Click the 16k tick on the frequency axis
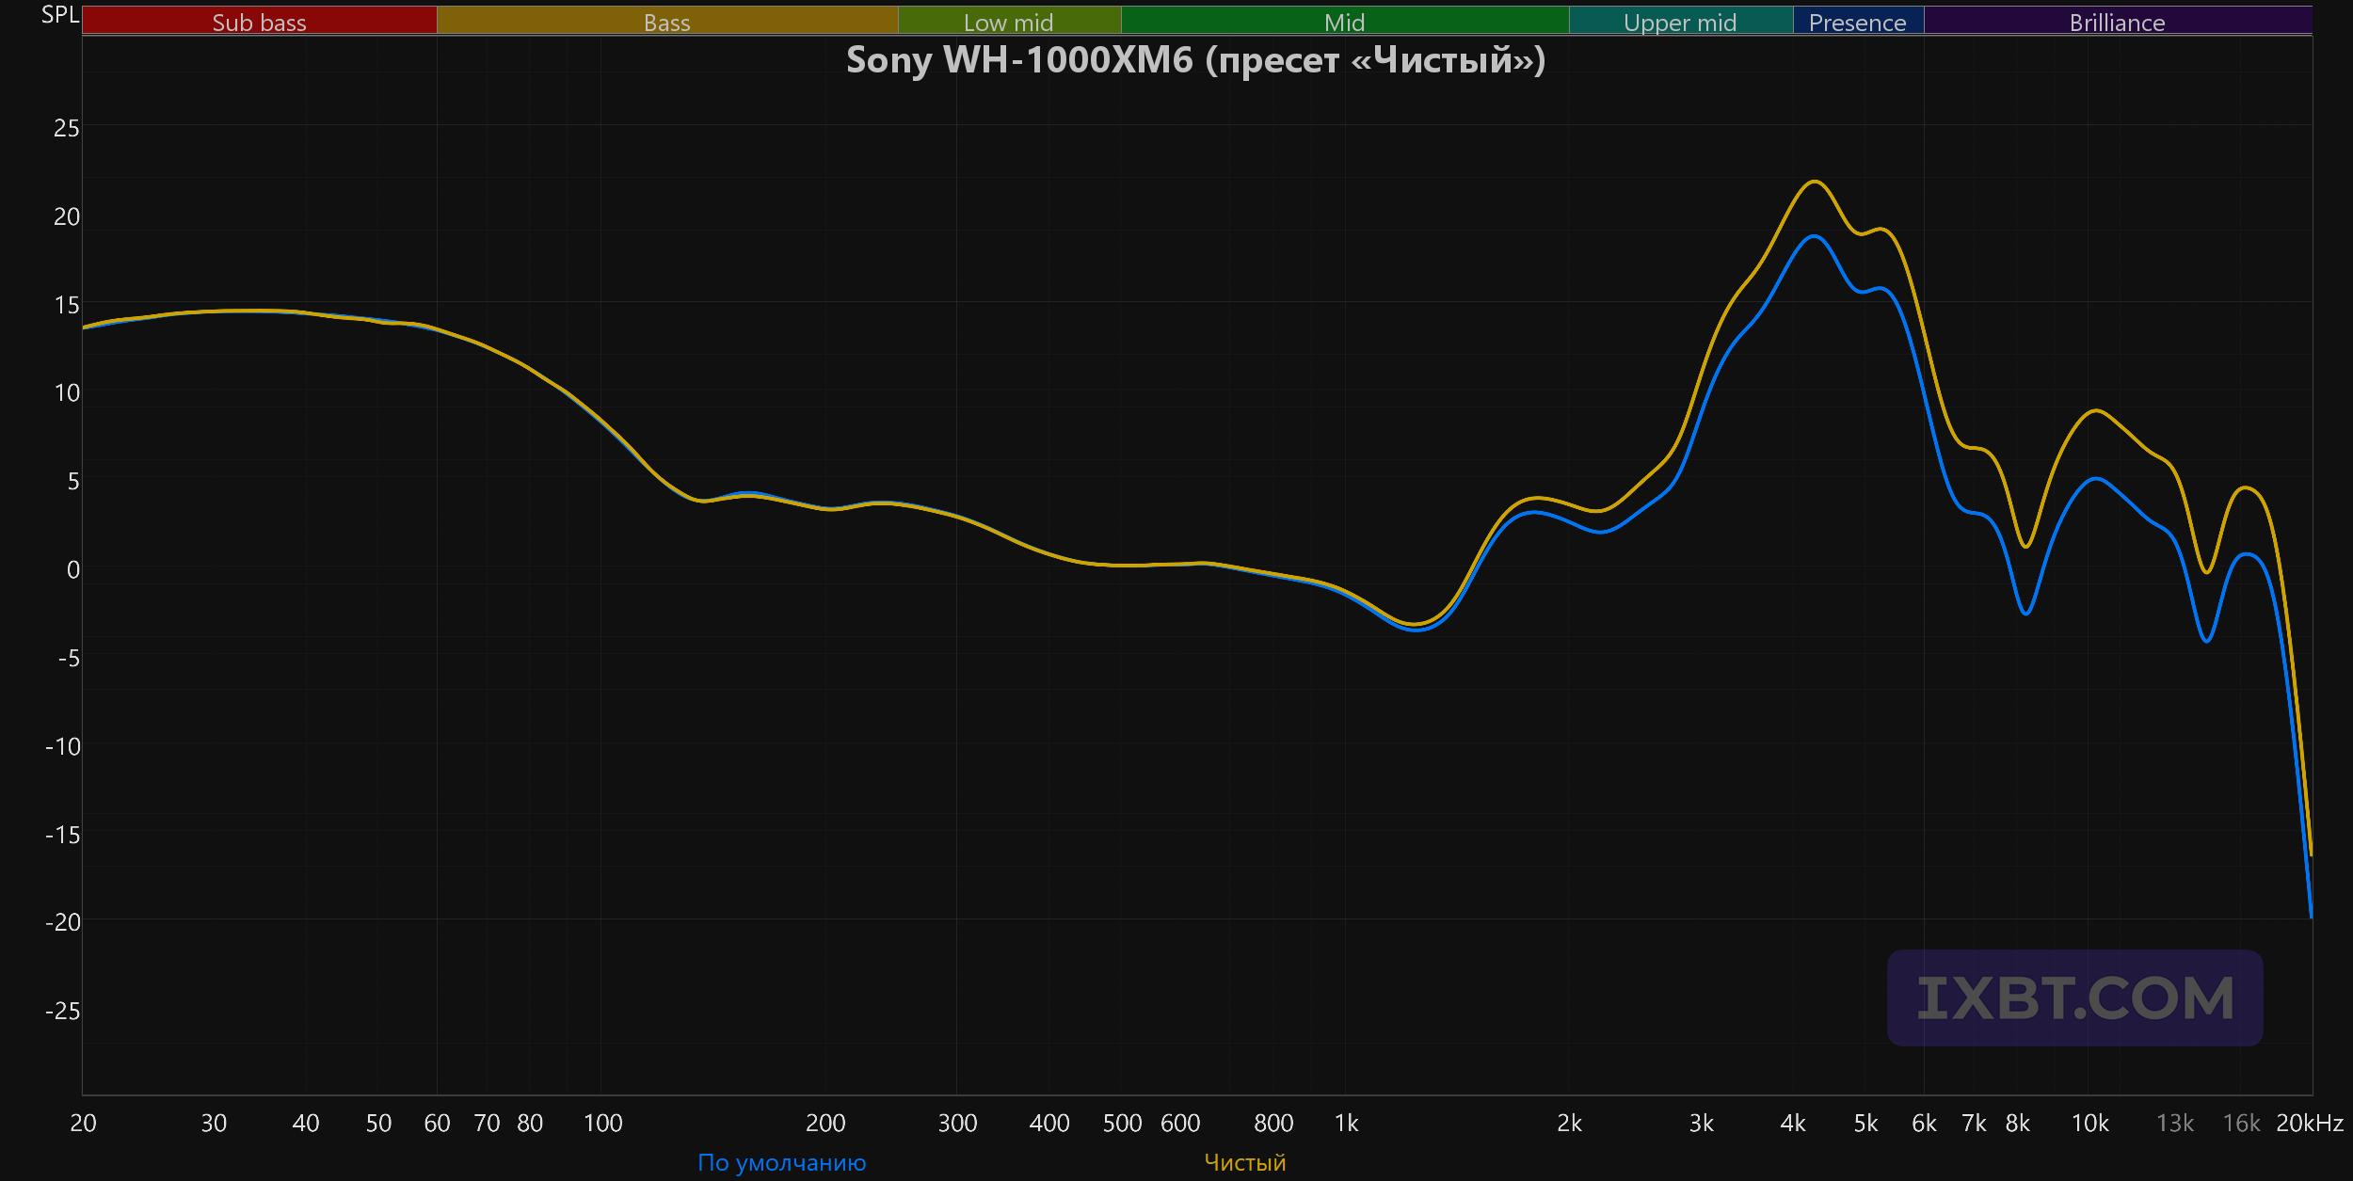The image size is (2353, 1181). pyautogui.click(x=2241, y=1123)
